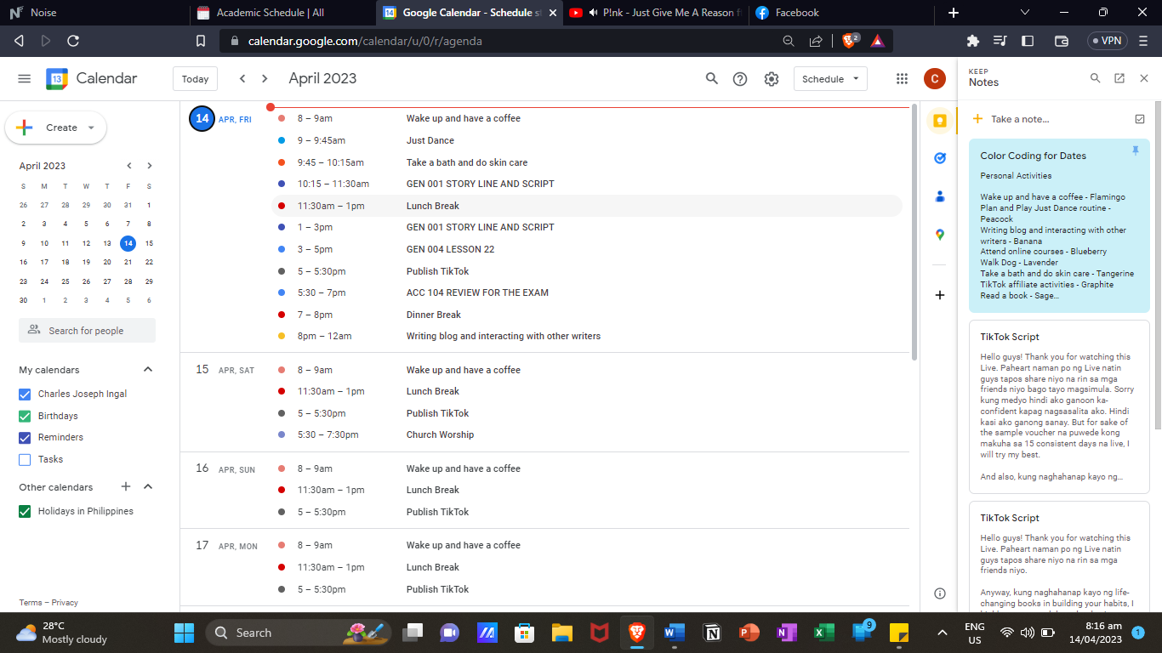Open the Terms link
The image size is (1162, 653).
coord(31,603)
